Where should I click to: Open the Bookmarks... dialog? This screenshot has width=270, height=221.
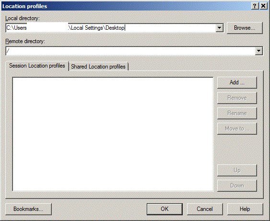[28, 209]
